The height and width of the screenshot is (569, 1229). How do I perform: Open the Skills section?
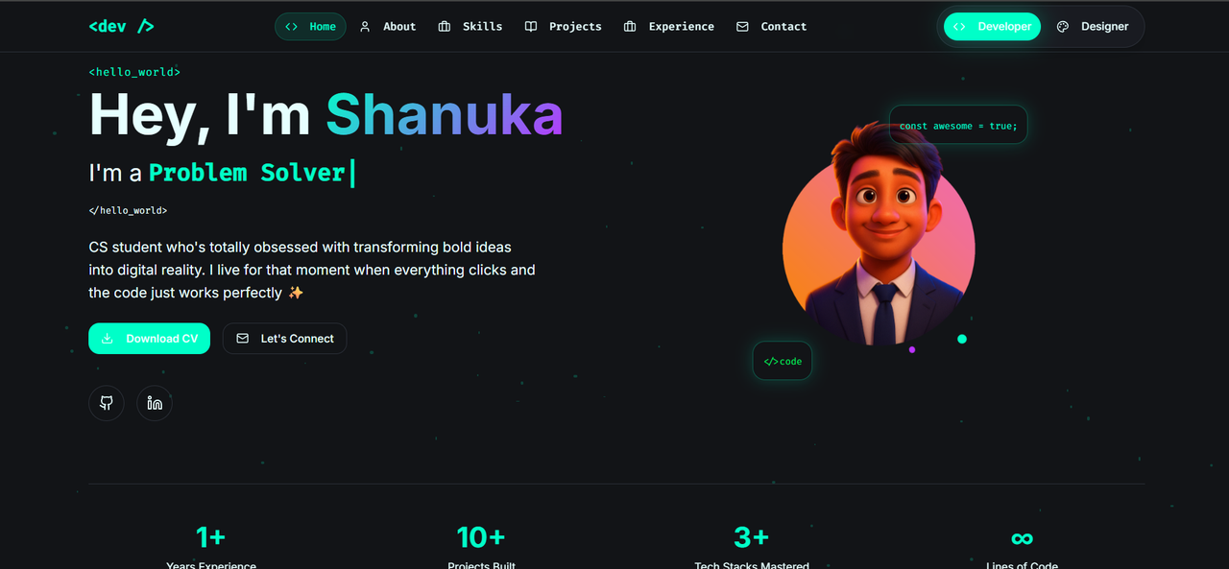coord(470,27)
